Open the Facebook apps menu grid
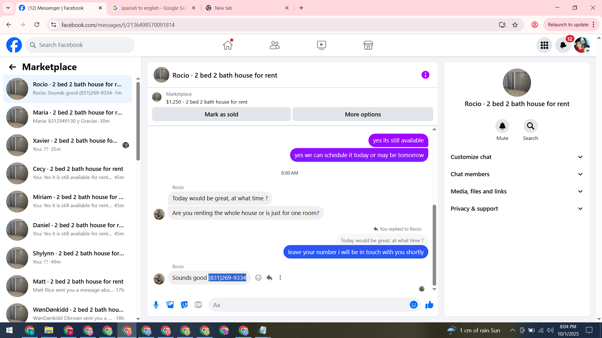Image resolution: width=602 pixels, height=338 pixels. (x=544, y=45)
